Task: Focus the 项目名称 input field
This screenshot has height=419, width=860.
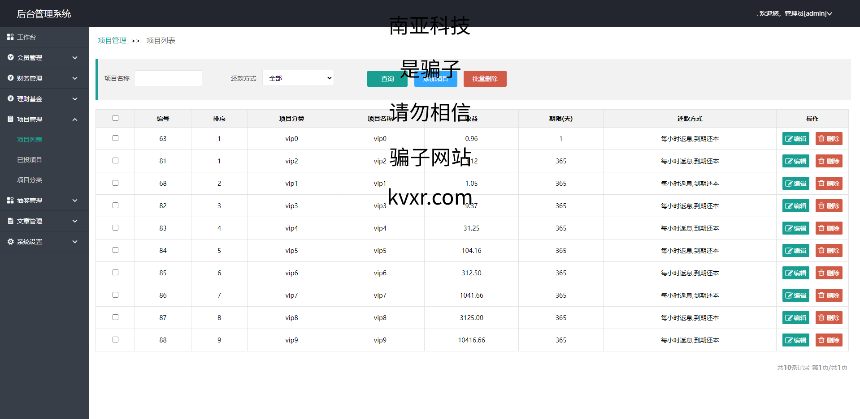Action: tap(168, 78)
